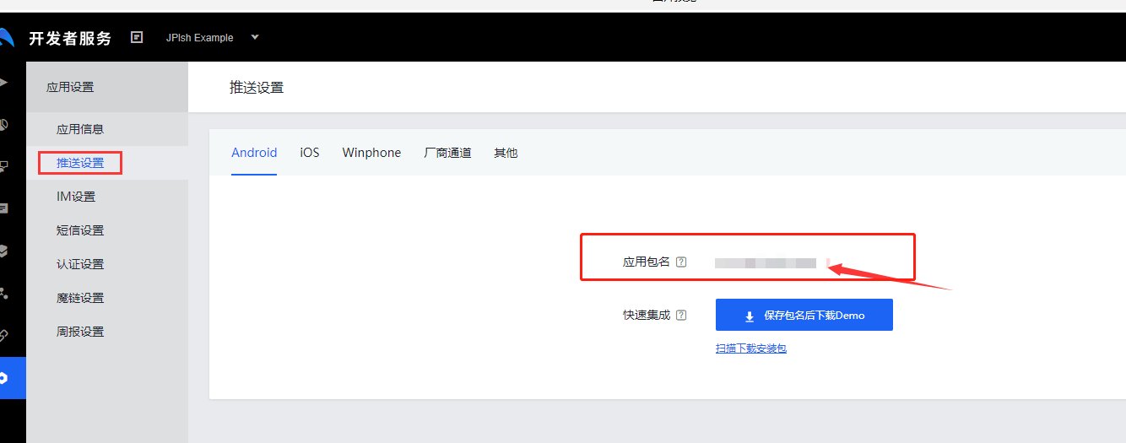Image resolution: width=1126 pixels, height=443 pixels.
Task: Click the paper plane icon in the left rail
Action: [x=4, y=82]
